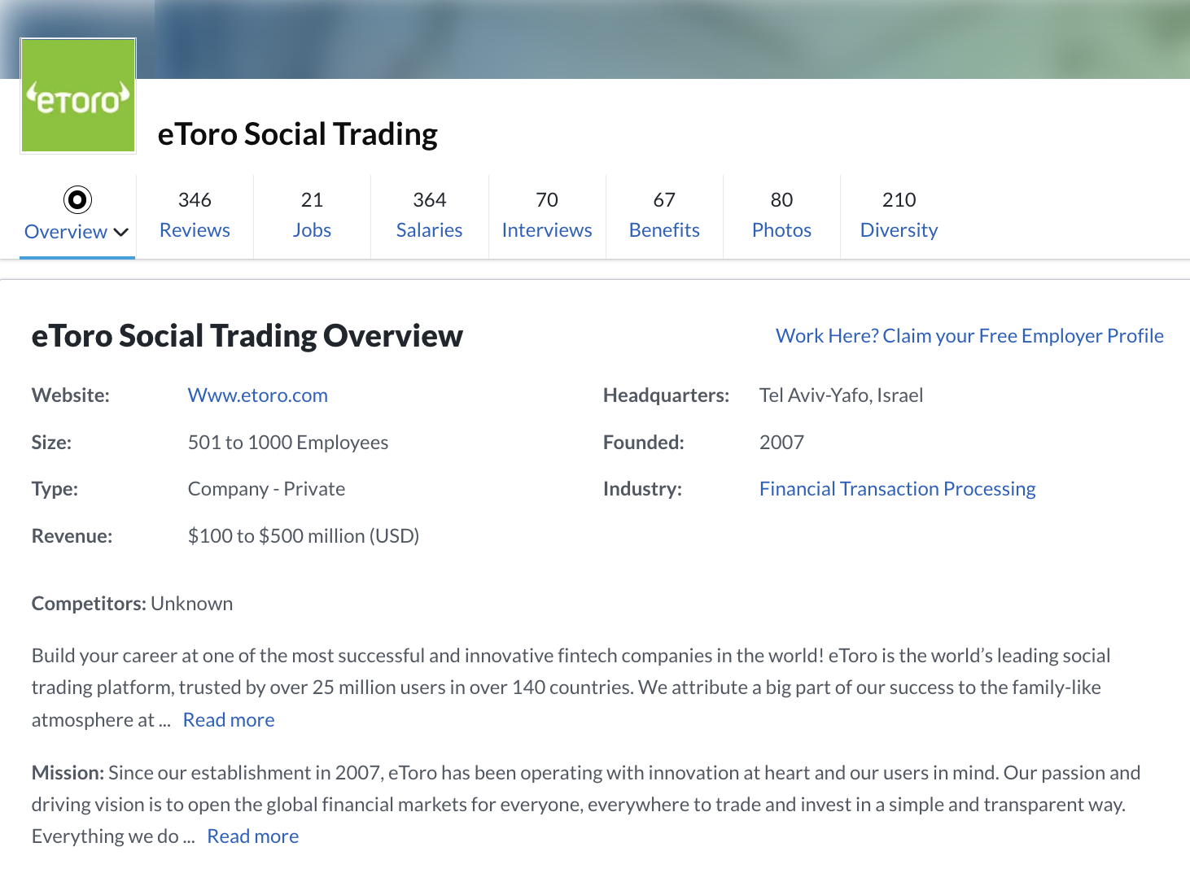The image size is (1190, 895).
Task: Click the 346 reviews count
Action: click(195, 200)
